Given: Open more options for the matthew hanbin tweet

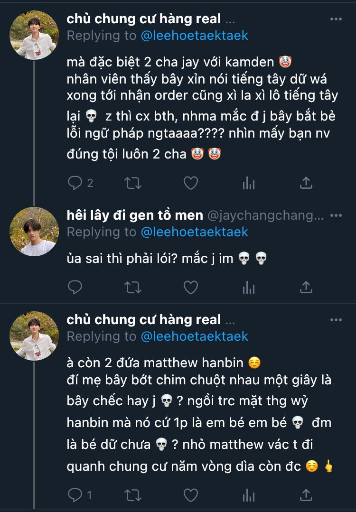Looking at the screenshot, I should point(336,320).
